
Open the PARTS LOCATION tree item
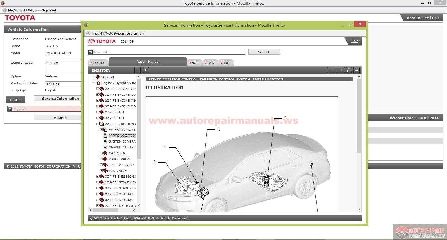tap(122, 136)
